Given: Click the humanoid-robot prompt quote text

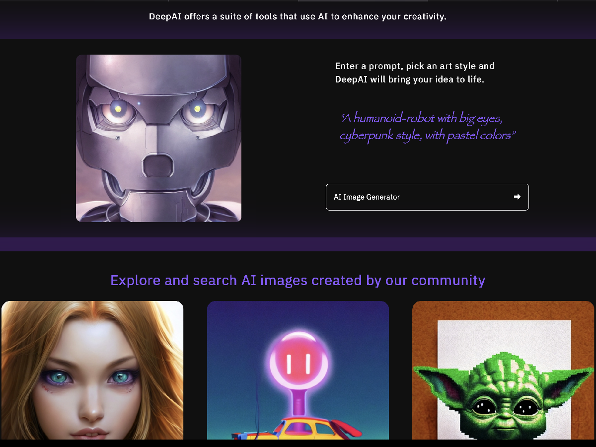Looking at the screenshot, I should [x=428, y=127].
